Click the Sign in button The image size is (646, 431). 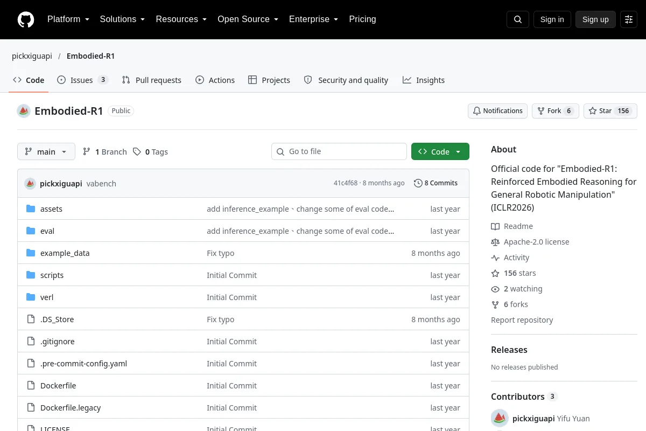click(x=552, y=19)
